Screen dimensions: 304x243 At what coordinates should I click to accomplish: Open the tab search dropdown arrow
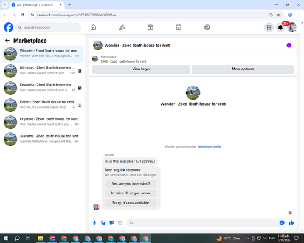coord(5,5)
